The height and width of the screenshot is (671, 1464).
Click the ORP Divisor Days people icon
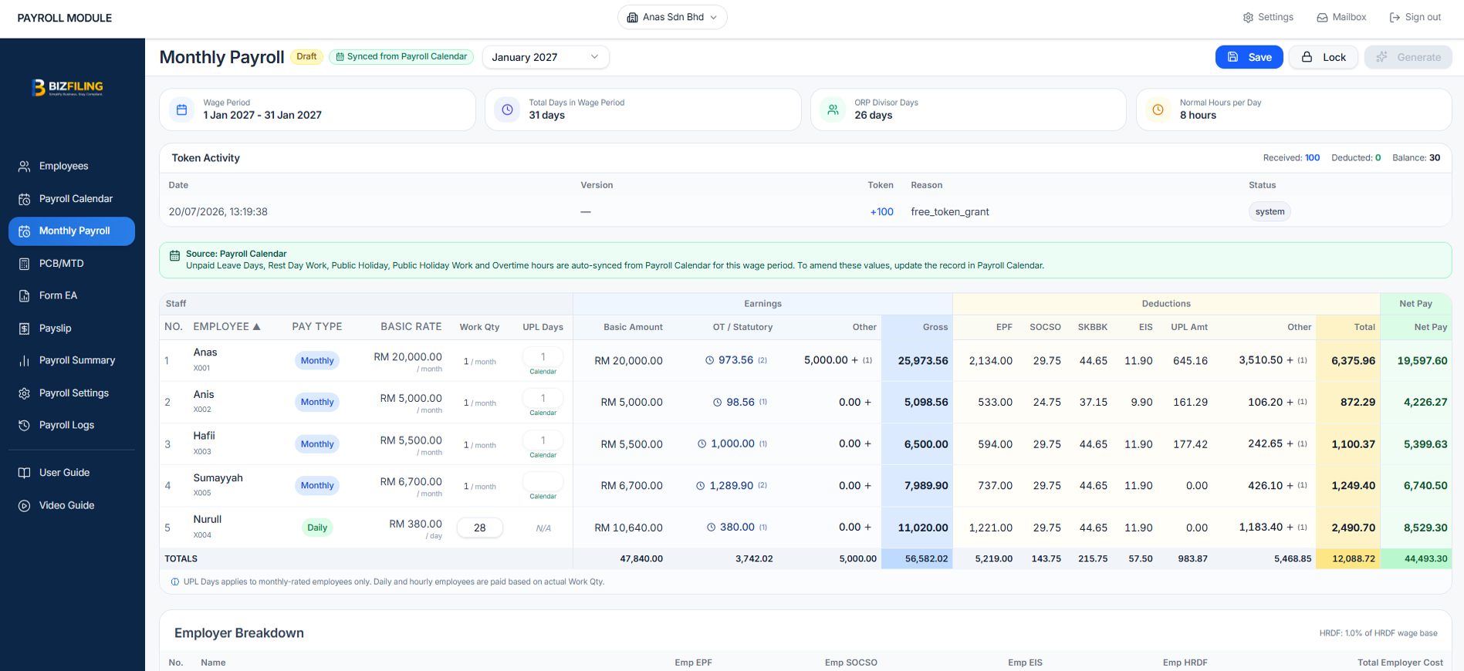coord(833,110)
